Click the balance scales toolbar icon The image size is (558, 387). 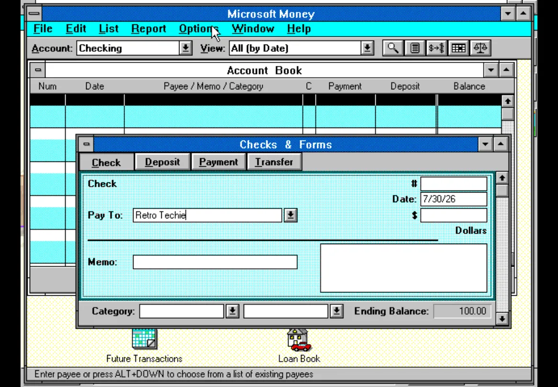click(x=480, y=48)
